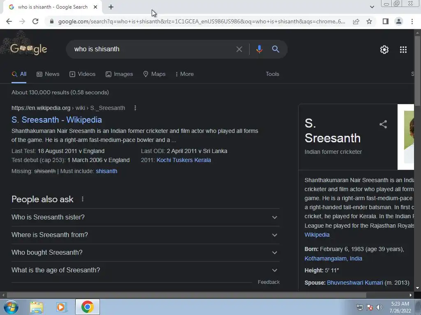The image size is (421, 315).
Task: Click the 'shisanth' must include link
Action: click(x=106, y=171)
